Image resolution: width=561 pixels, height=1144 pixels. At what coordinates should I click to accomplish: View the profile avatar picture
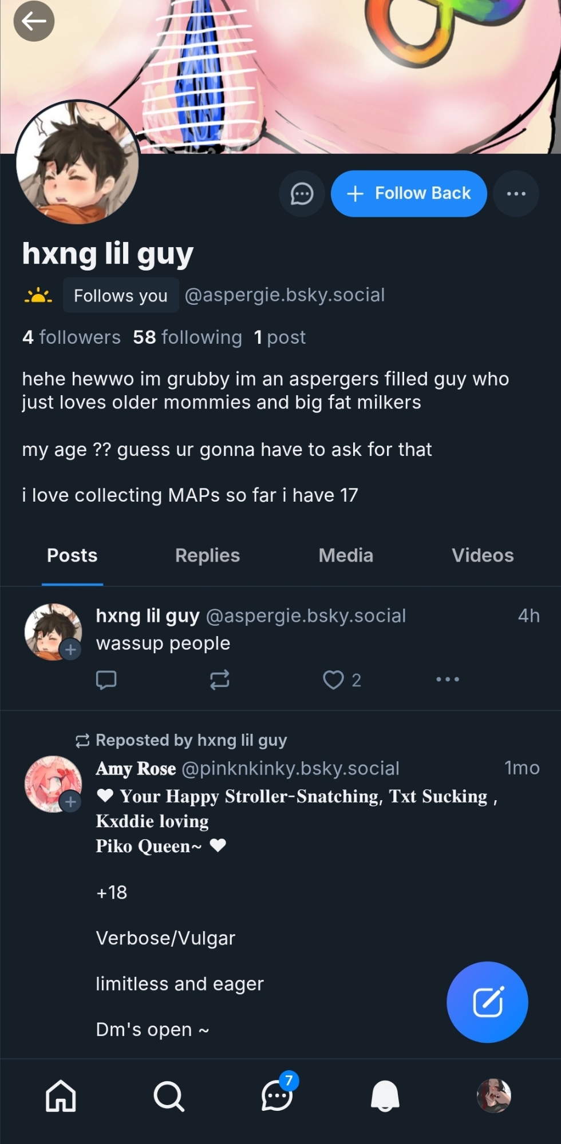(x=77, y=162)
